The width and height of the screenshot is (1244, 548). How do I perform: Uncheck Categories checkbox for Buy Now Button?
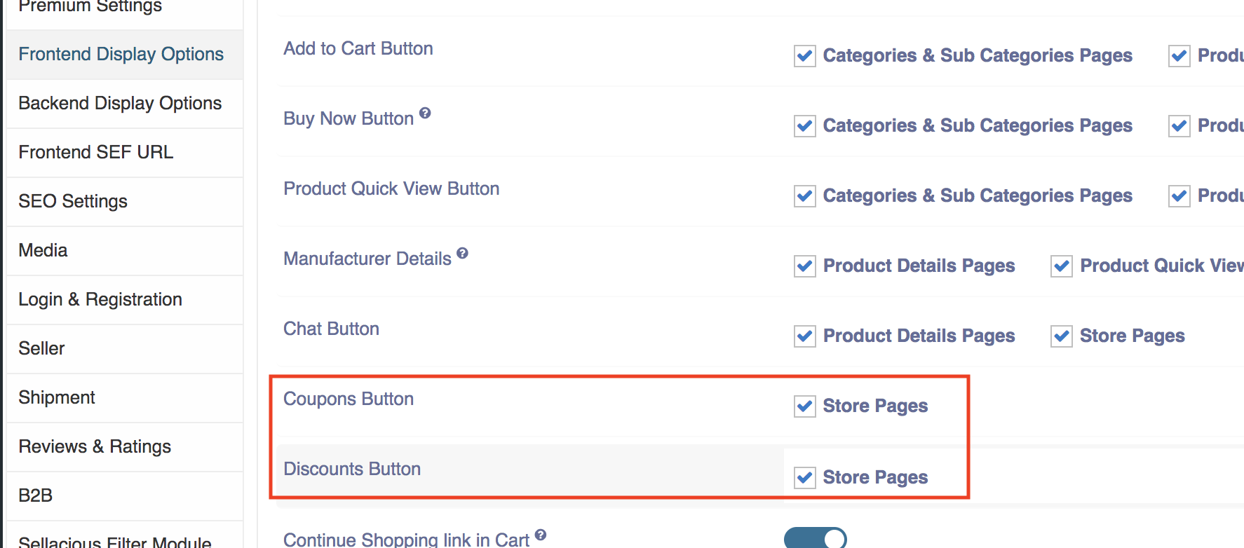804,126
